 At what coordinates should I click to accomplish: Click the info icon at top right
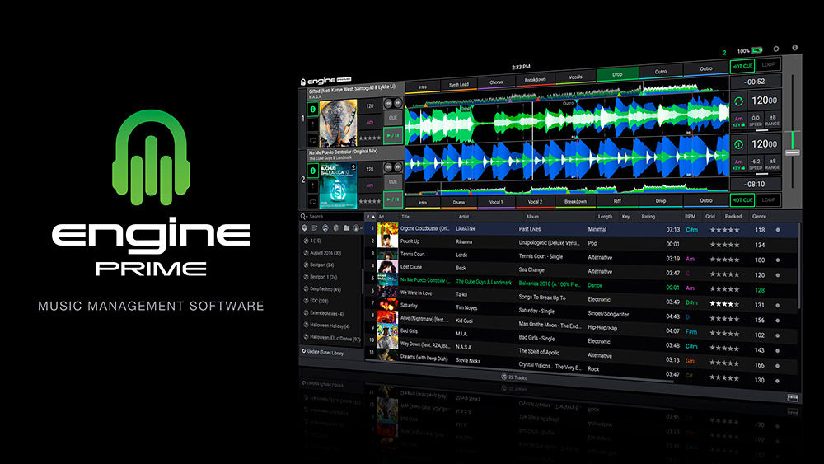794,49
